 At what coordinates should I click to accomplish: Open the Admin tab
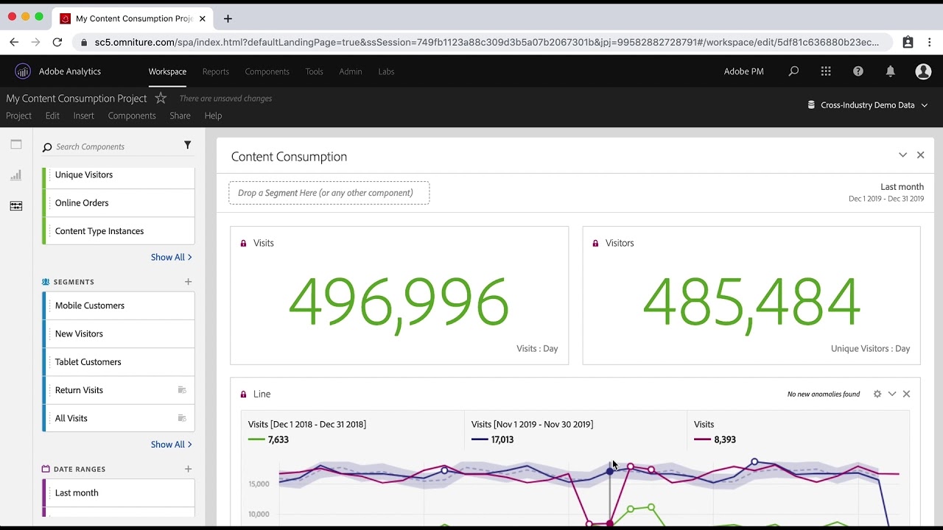tap(351, 71)
